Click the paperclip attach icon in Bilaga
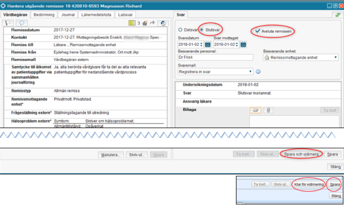The height and width of the screenshot is (205, 344). (268, 110)
